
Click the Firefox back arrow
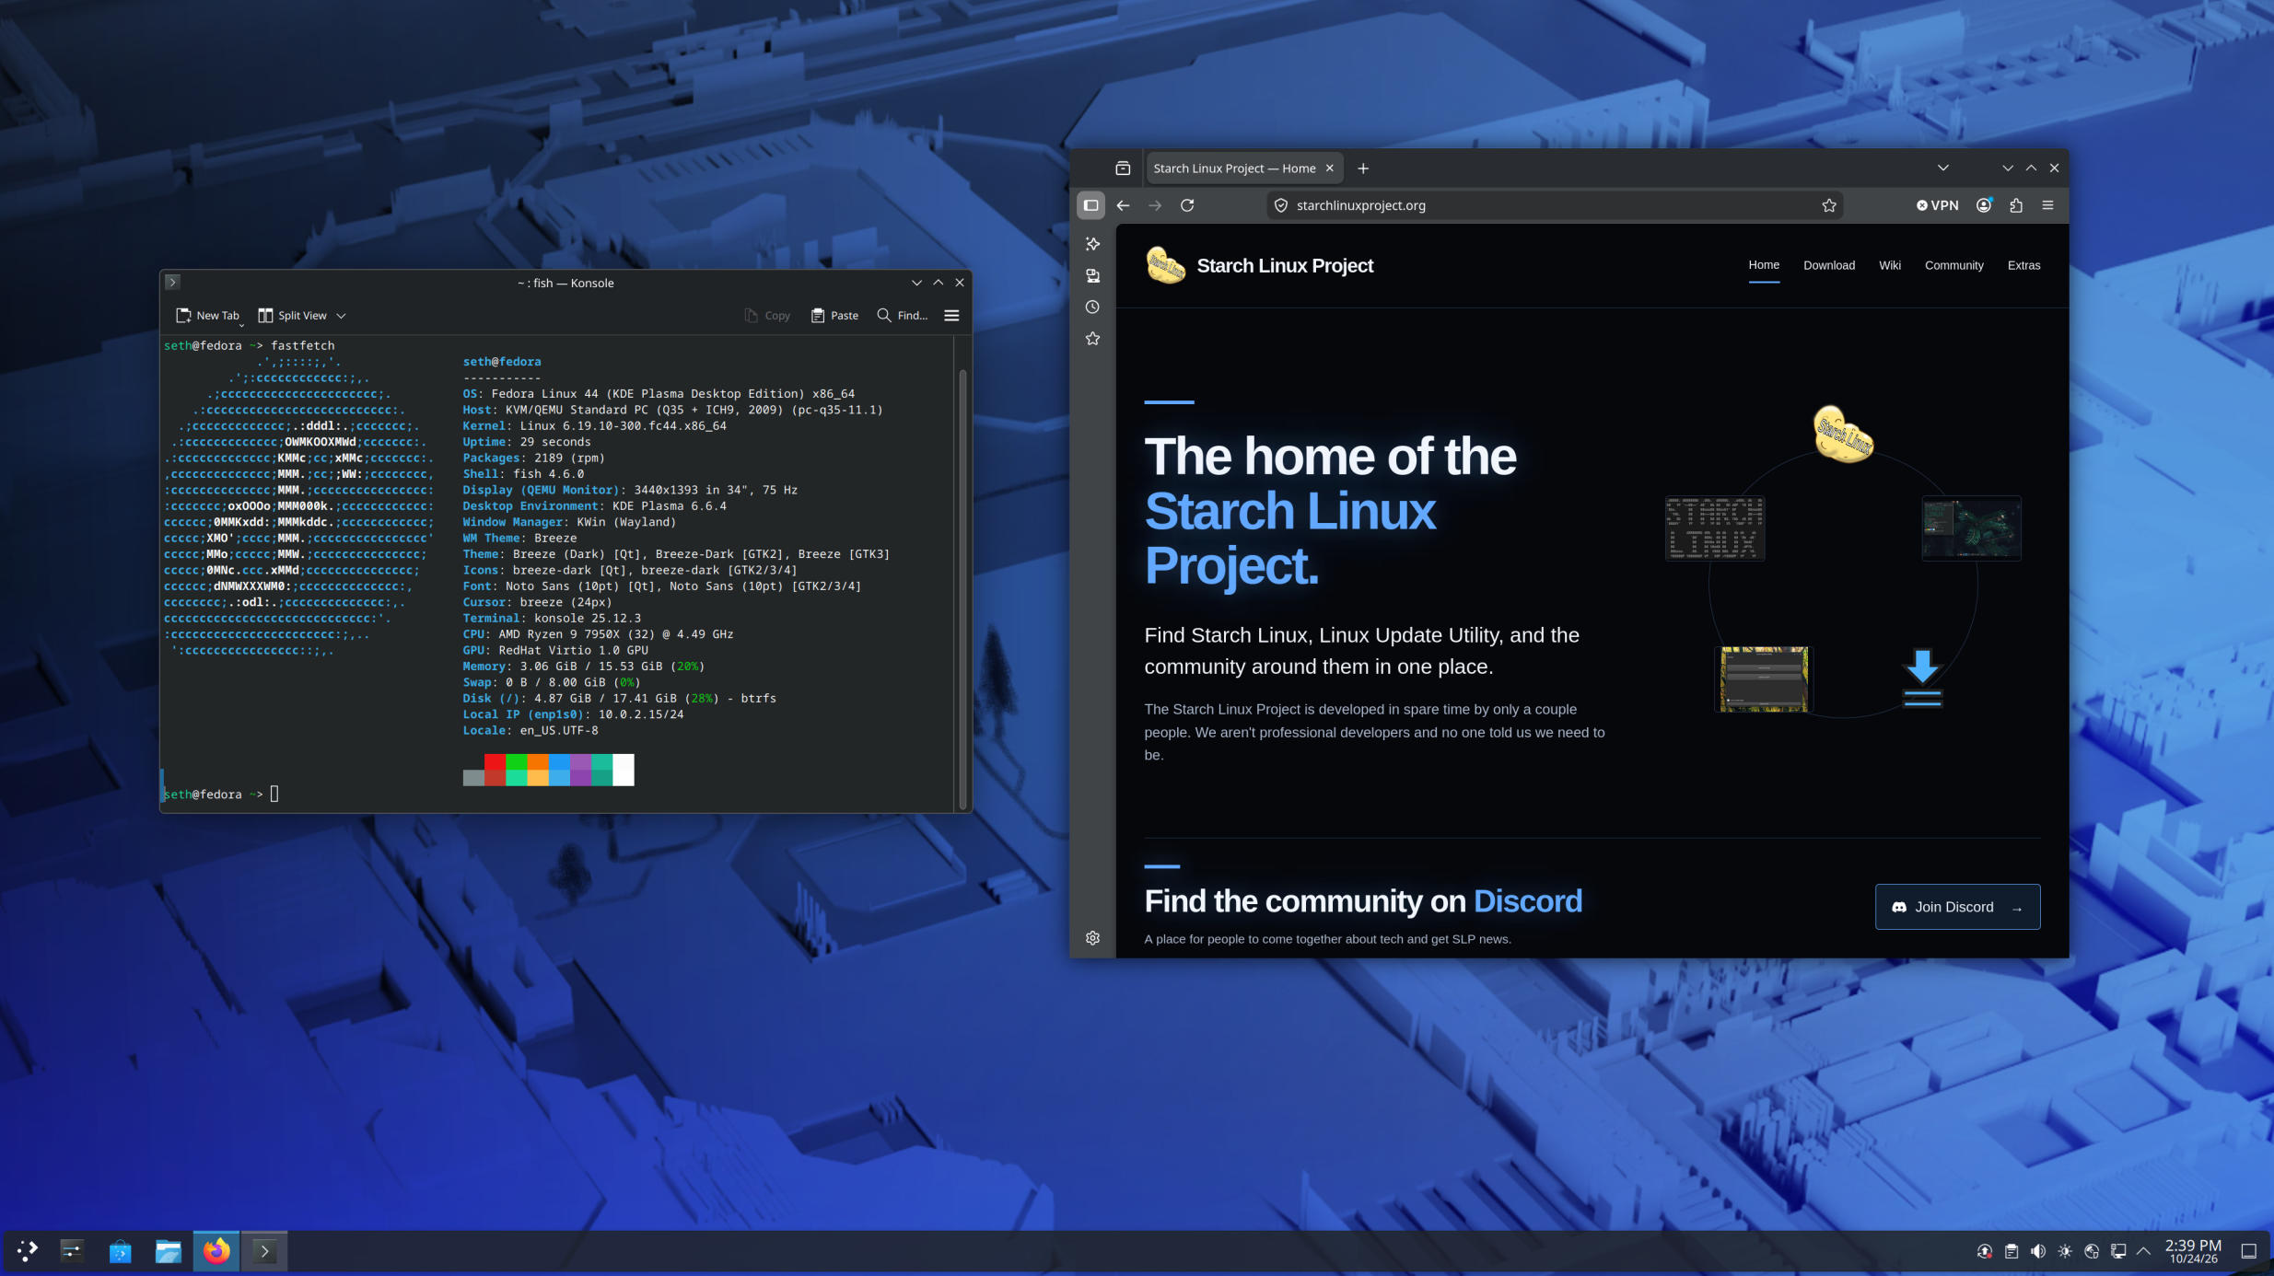(x=1123, y=205)
